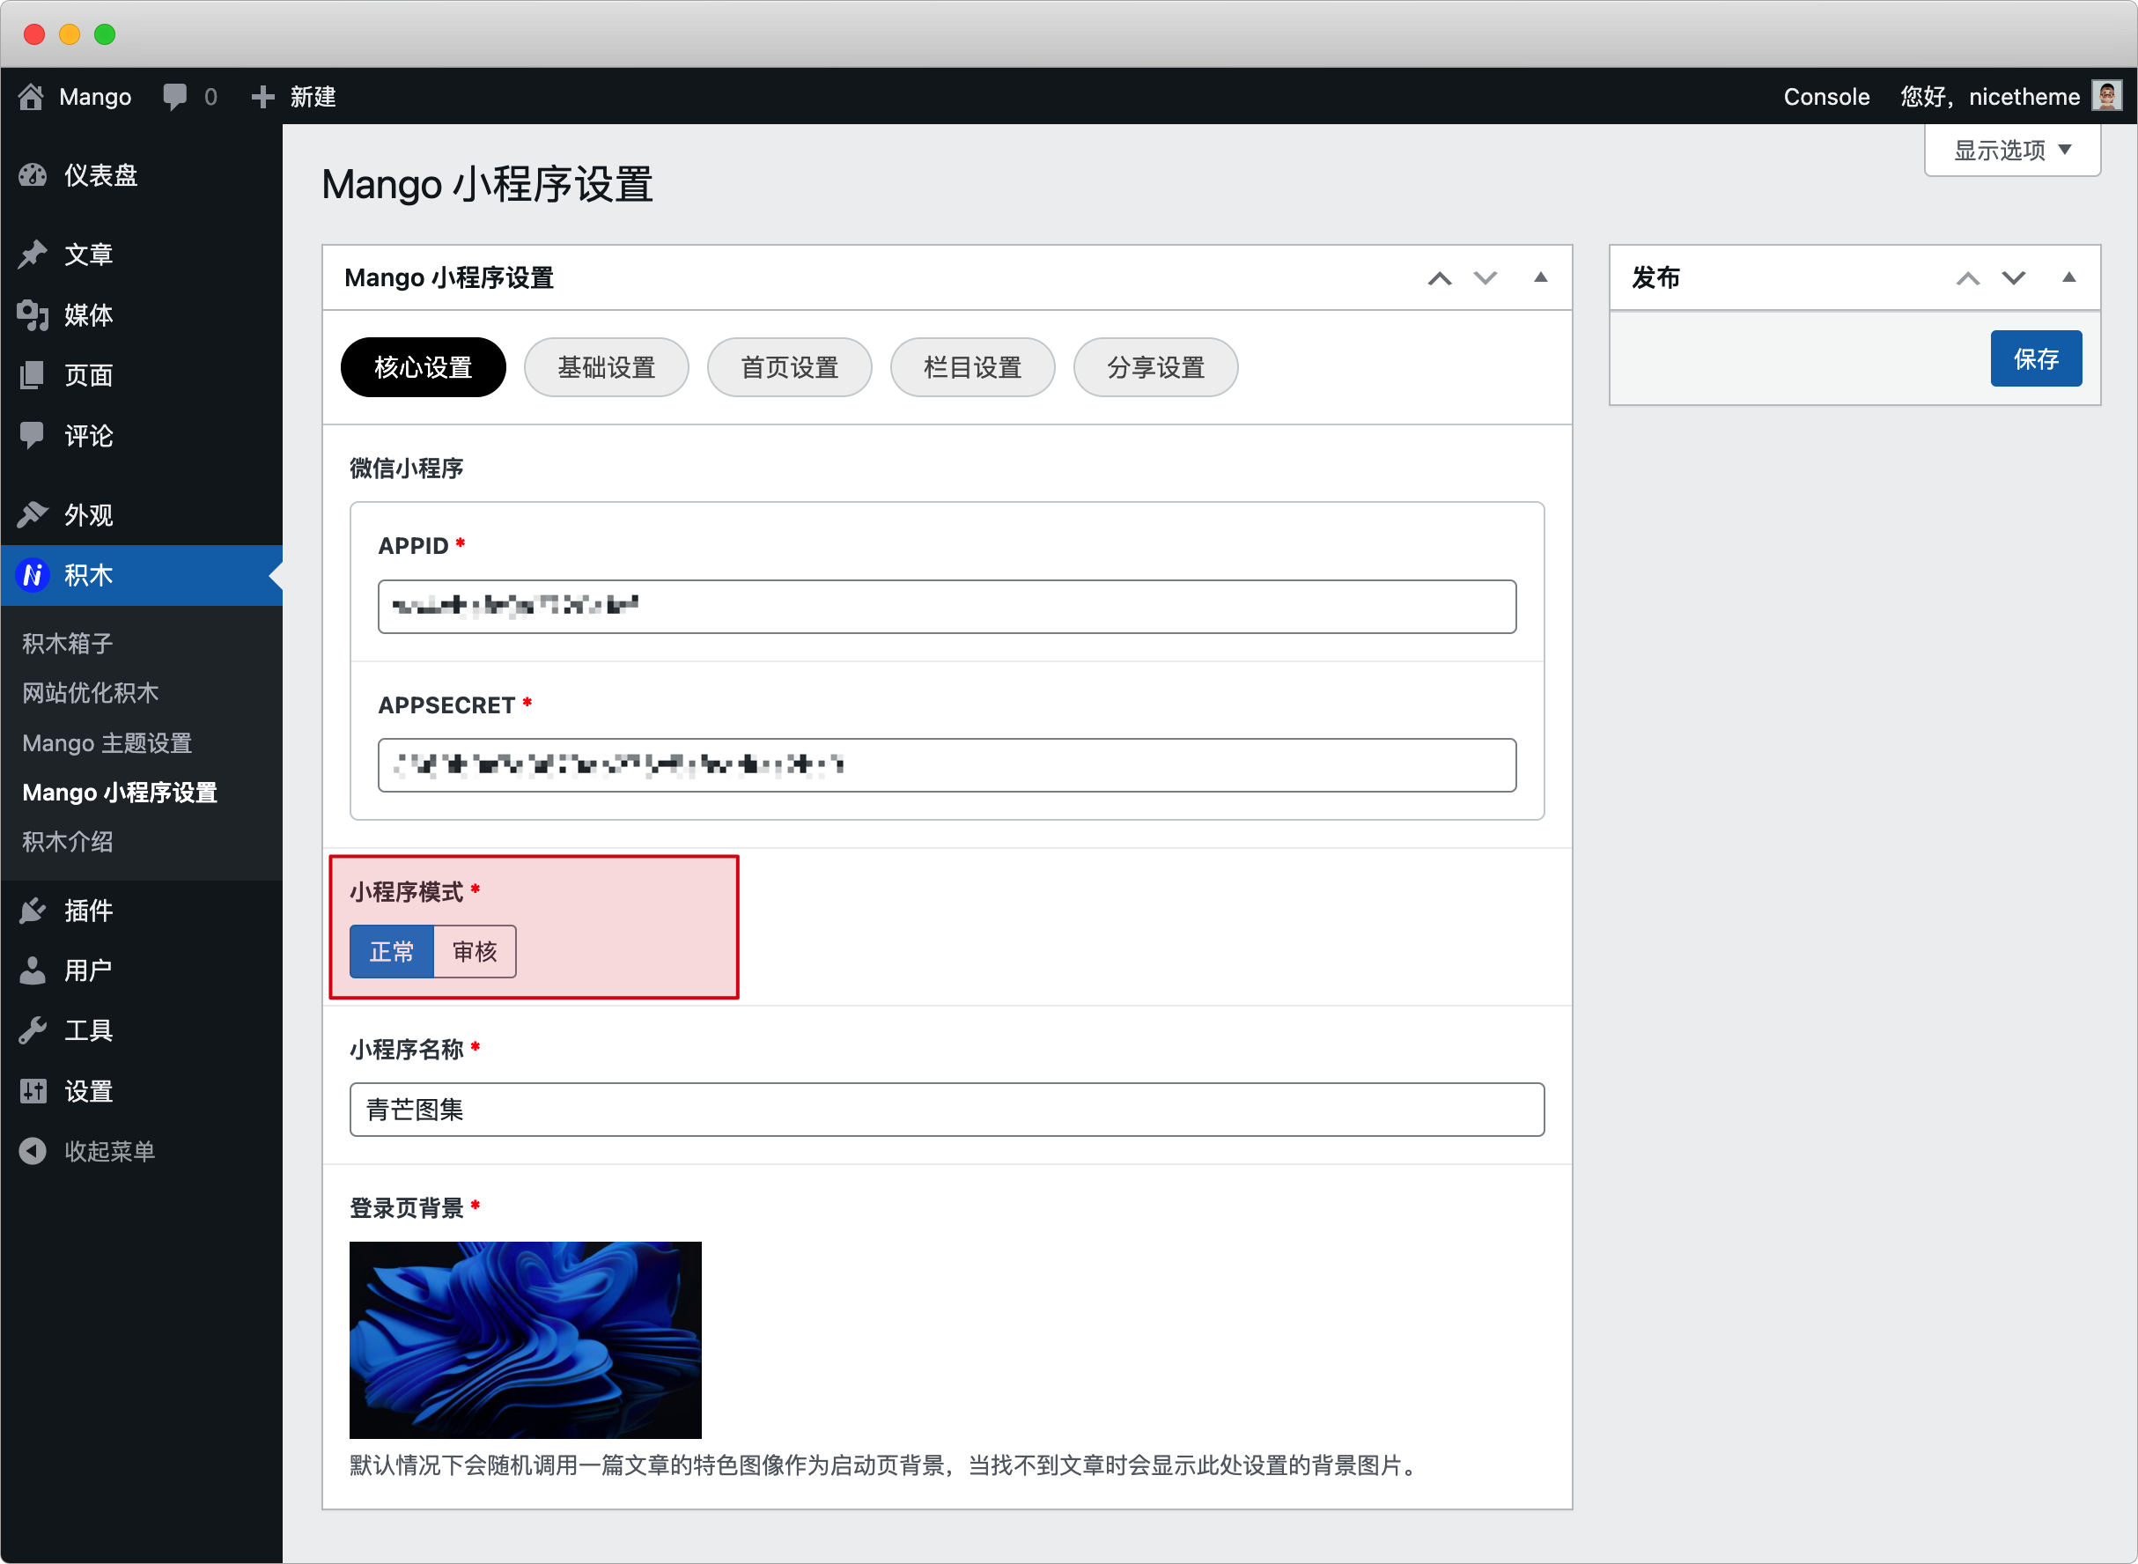This screenshot has width=2138, height=1564.
Task: Click the 外观 appearance brush icon
Action: point(33,514)
